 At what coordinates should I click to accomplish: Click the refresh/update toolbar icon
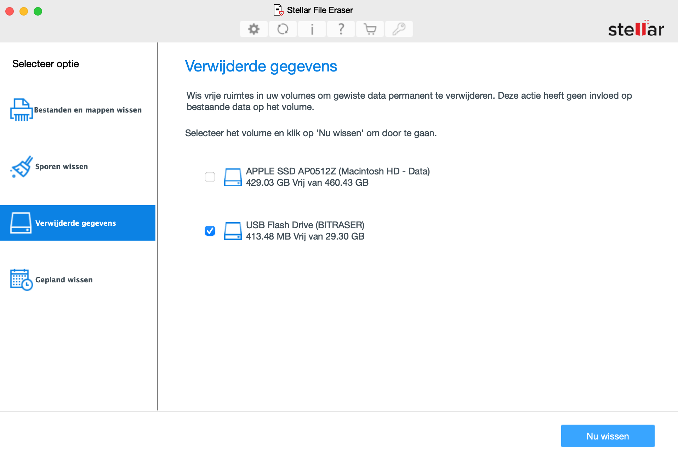(283, 29)
